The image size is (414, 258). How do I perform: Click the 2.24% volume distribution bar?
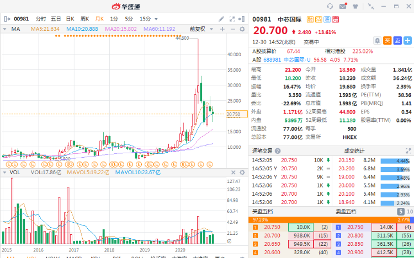pyautogui.click(x=395, y=203)
